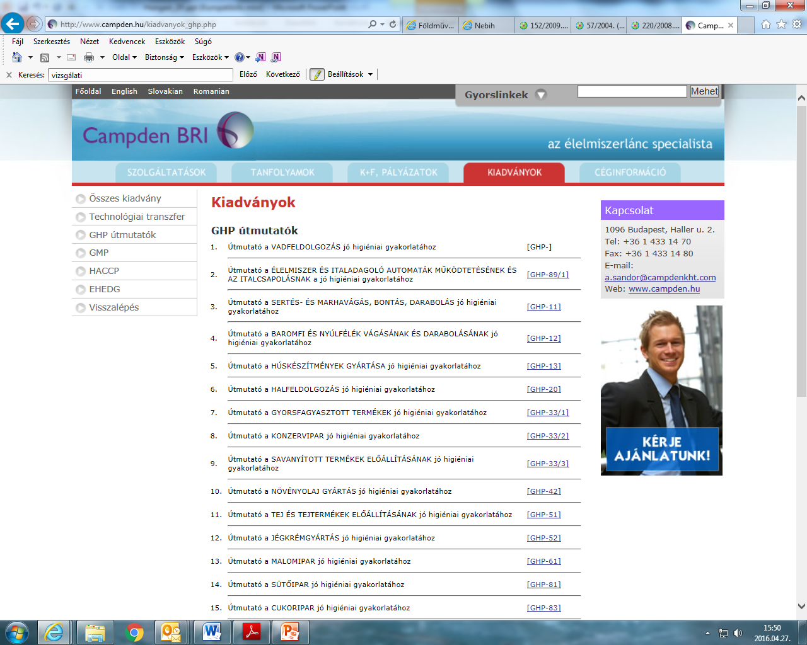Open the Nézet menu
The width and height of the screenshot is (807, 645).
point(90,42)
